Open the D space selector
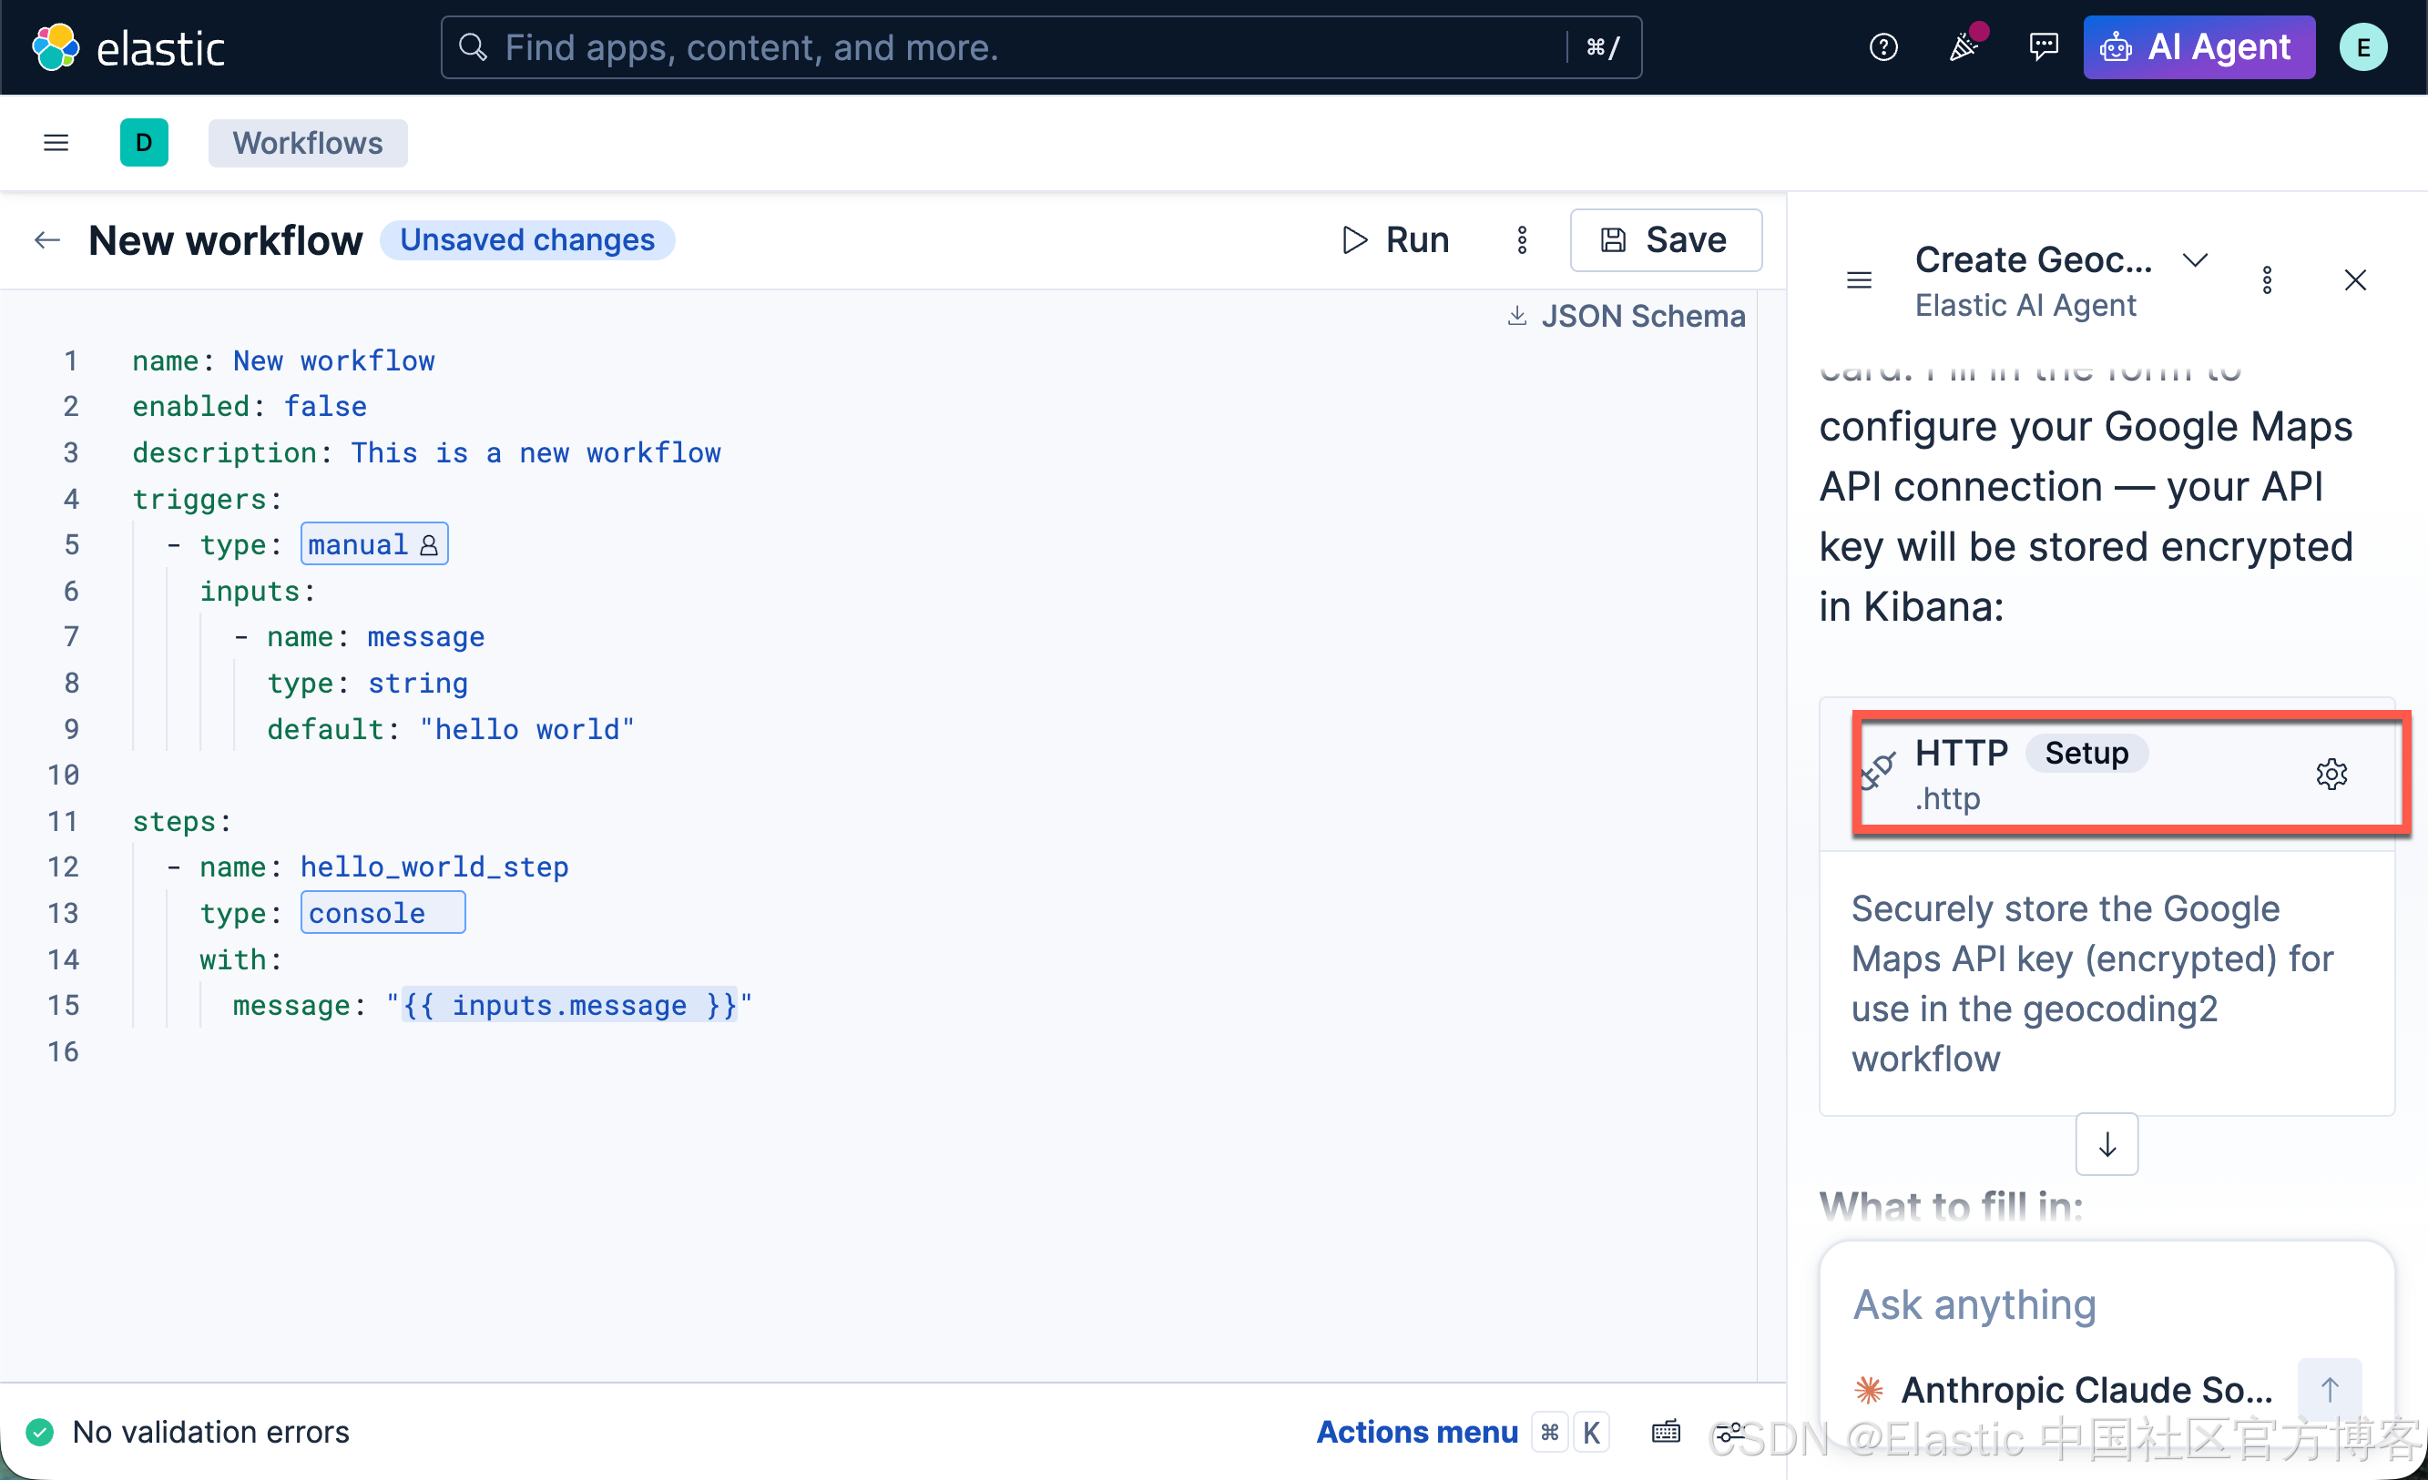Image resolution: width=2428 pixels, height=1480 pixels. (144, 143)
